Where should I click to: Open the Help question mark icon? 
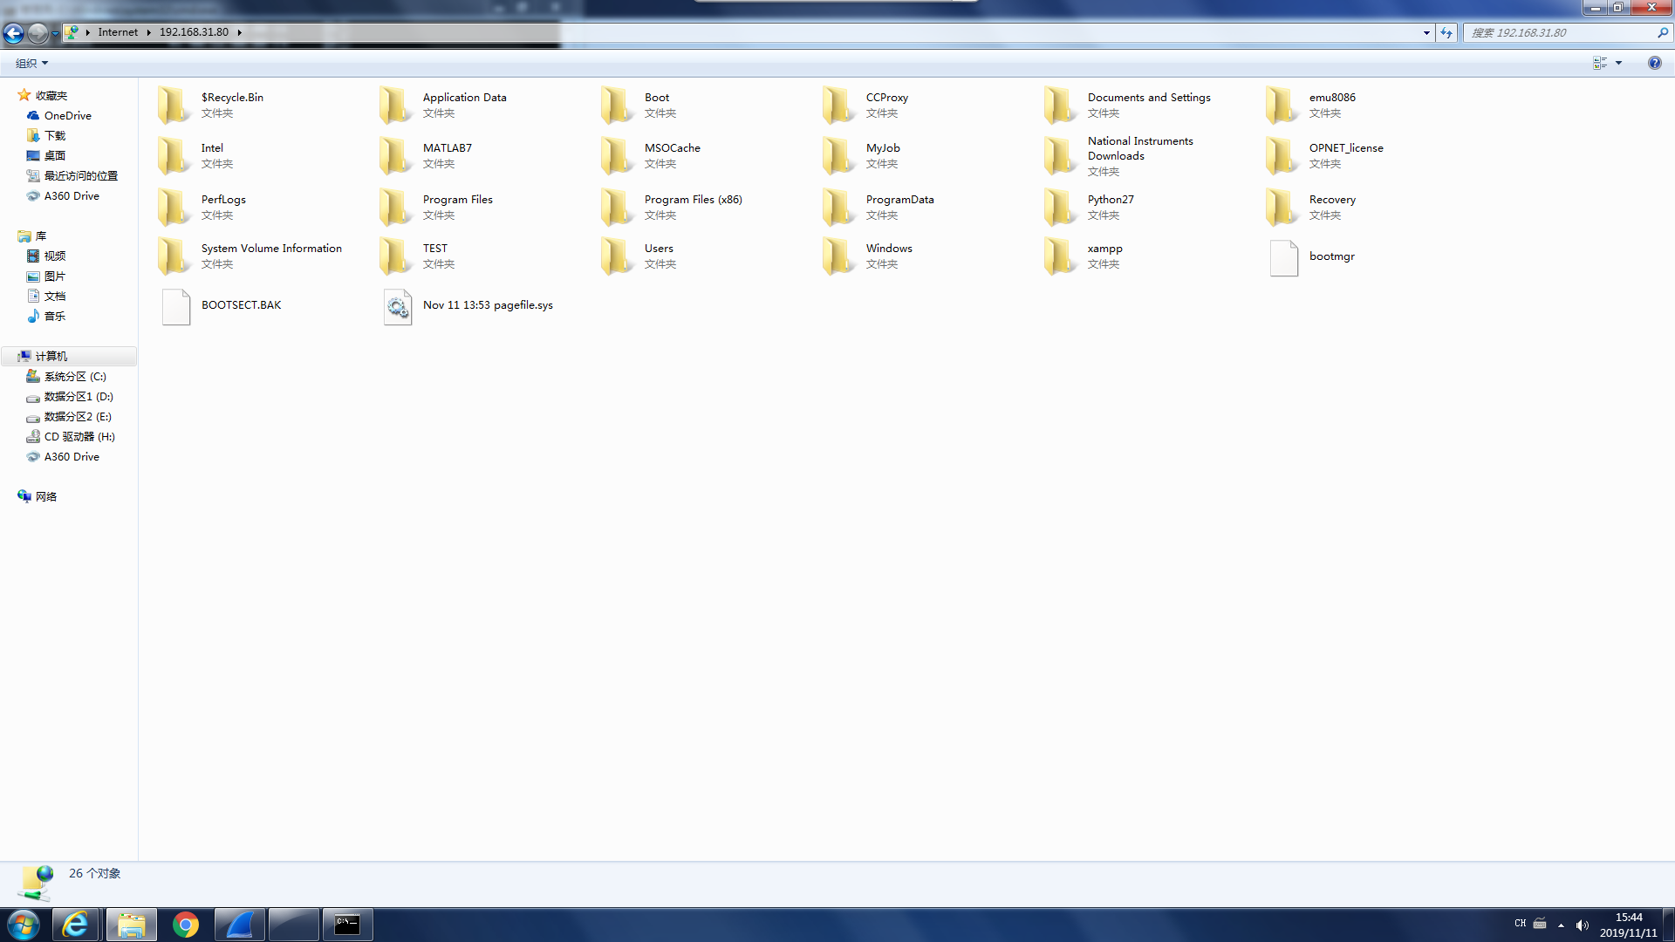coord(1654,63)
